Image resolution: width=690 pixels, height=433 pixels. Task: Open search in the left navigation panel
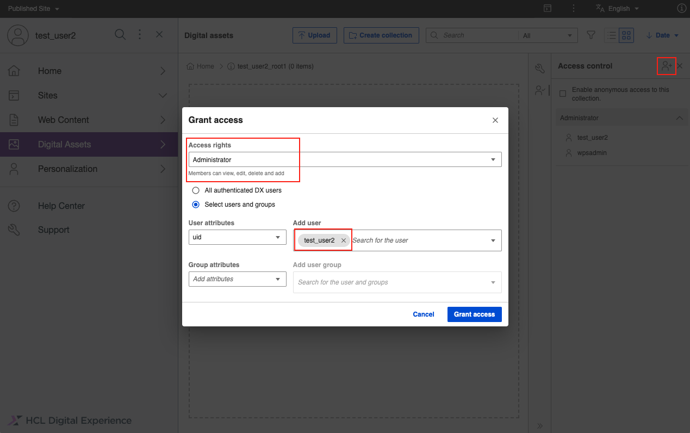tap(120, 34)
